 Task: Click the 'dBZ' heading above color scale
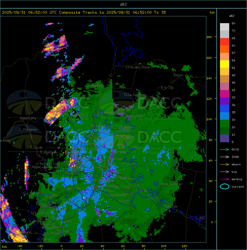pyautogui.click(x=232, y=16)
